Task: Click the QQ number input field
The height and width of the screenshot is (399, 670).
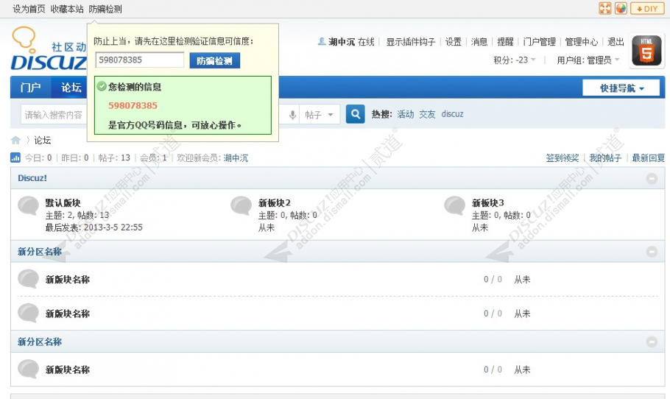Action: pos(140,60)
